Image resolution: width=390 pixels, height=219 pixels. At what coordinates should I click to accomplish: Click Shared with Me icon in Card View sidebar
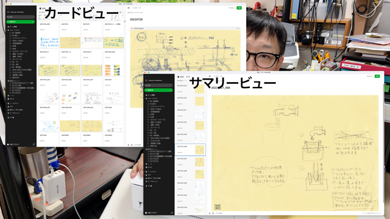point(8,109)
